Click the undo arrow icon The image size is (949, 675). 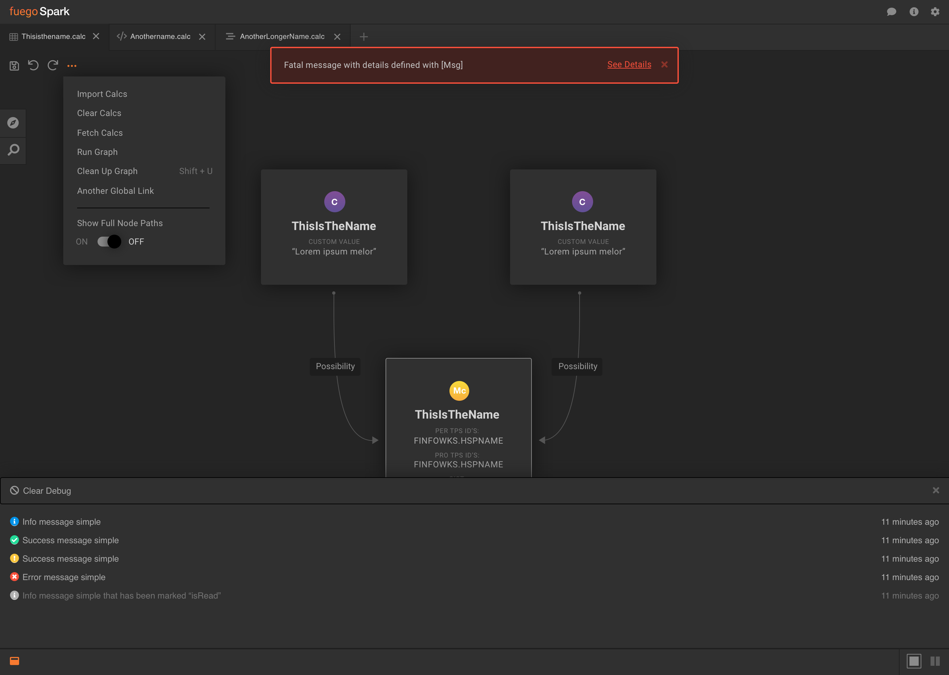33,65
